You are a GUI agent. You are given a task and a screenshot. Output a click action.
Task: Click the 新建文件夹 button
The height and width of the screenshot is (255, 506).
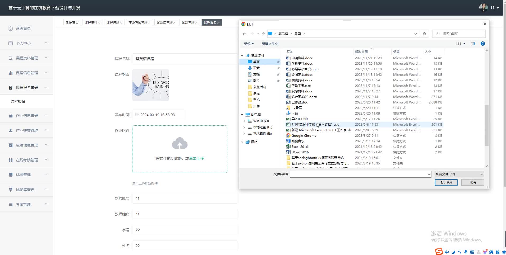(270, 44)
